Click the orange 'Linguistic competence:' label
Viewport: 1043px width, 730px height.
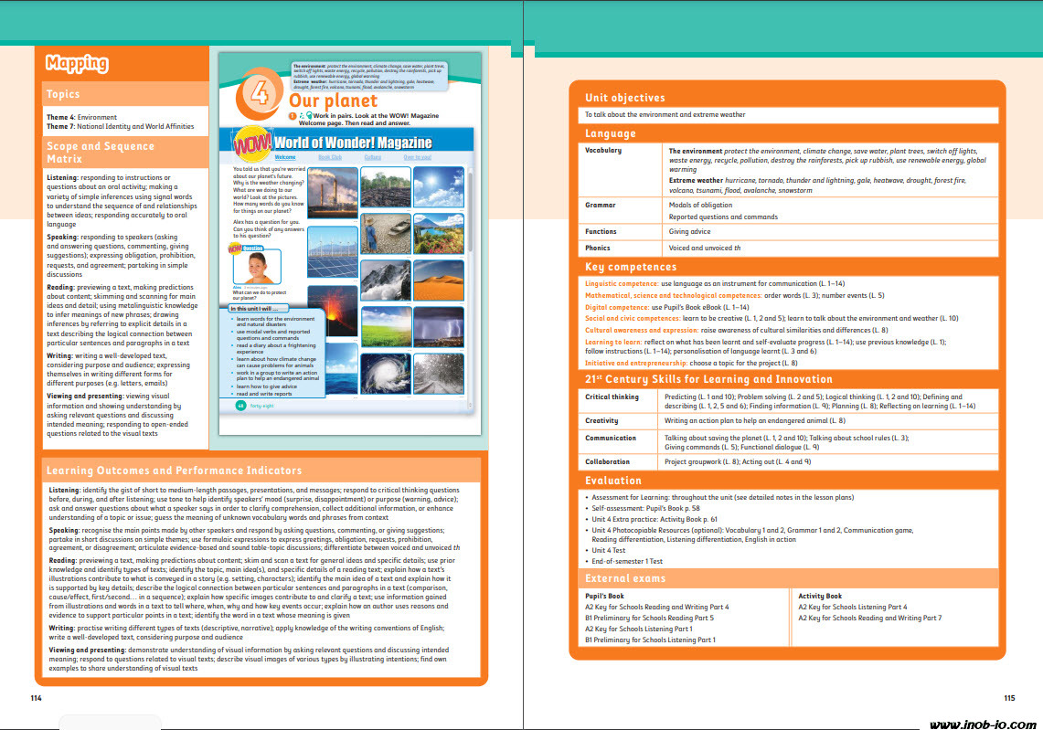tap(622, 283)
